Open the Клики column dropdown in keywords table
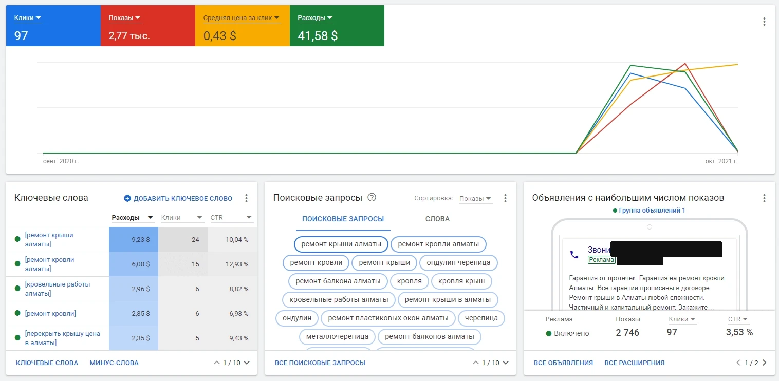 point(182,218)
